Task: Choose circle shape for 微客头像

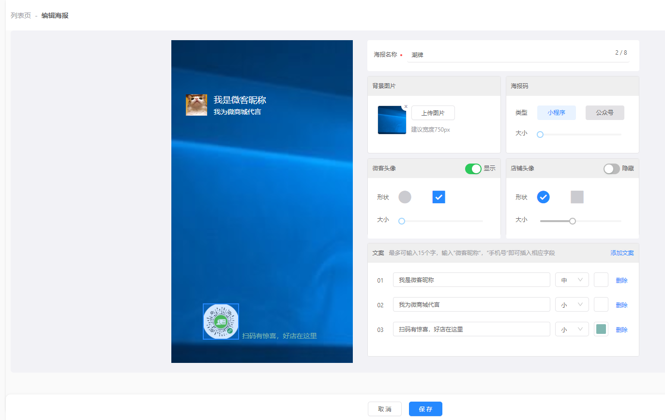Action: pyautogui.click(x=405, y=197)
